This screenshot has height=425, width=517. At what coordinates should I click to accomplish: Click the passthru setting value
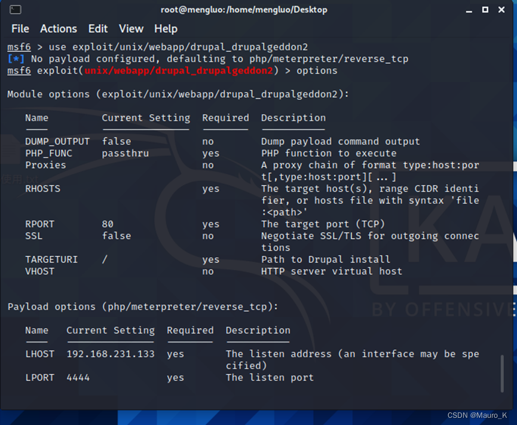coord(126,153)
